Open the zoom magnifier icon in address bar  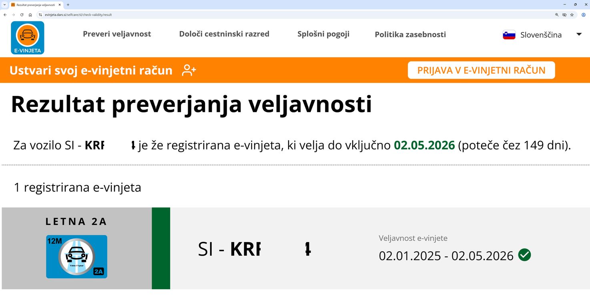[x=557, y=15]
